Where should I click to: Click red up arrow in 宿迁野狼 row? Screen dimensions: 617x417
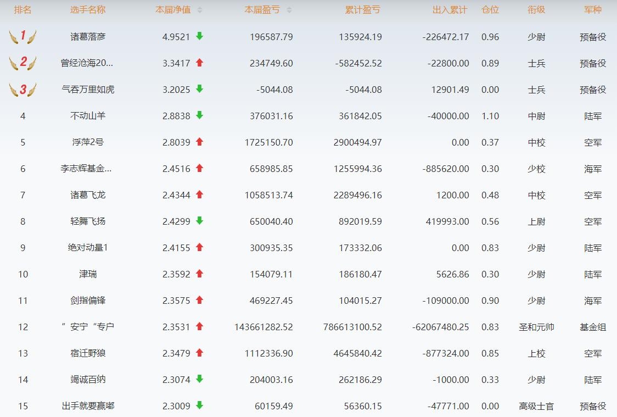(199, 353)
